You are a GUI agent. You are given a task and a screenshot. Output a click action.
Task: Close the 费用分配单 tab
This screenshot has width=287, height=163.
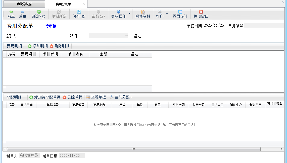coord(83,4)
